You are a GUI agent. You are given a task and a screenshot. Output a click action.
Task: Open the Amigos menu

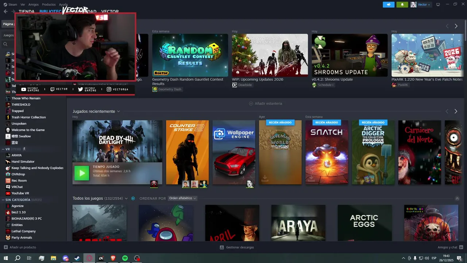(34, 4)
